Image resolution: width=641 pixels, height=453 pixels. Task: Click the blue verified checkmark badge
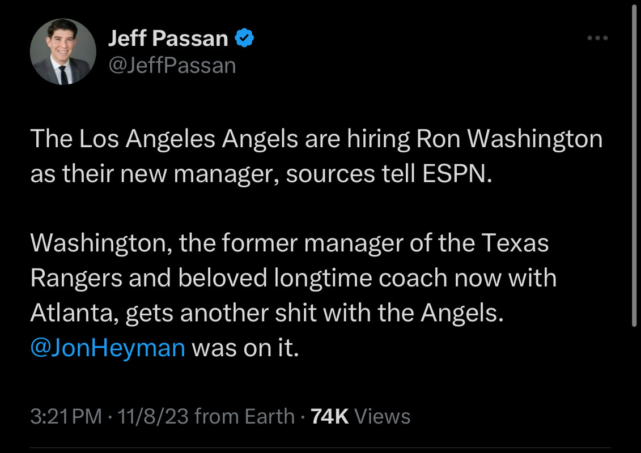coord(245,39)
